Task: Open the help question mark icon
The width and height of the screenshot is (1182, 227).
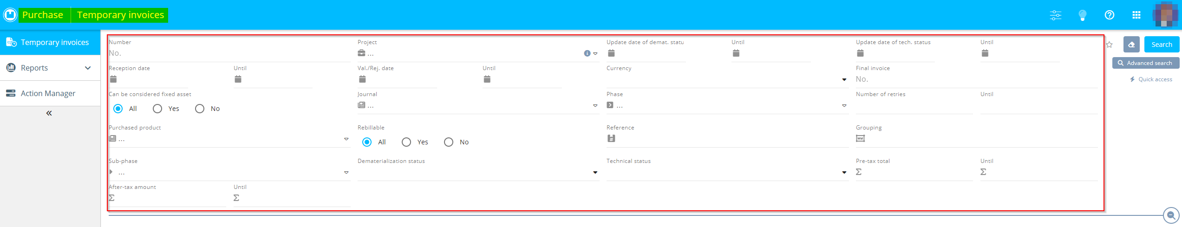Action: 1109,15
